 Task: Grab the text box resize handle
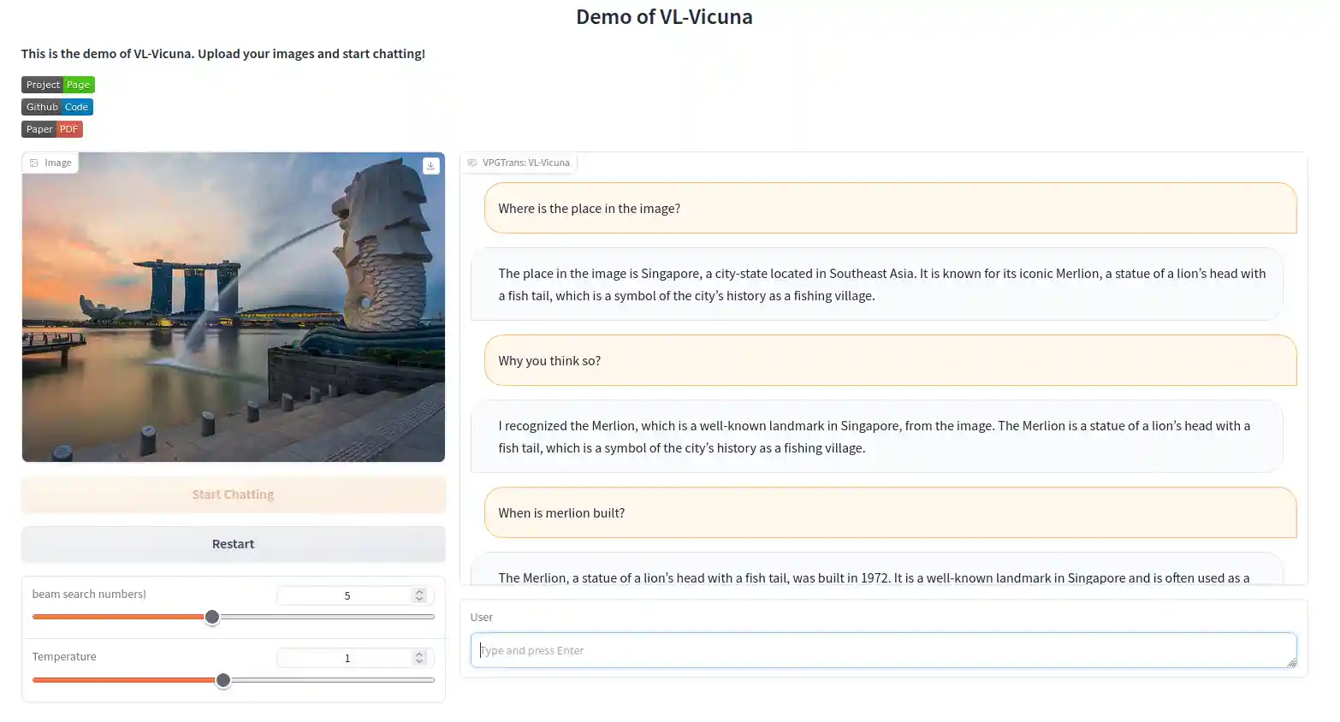pyautogui.click(x=1291, y=661)
